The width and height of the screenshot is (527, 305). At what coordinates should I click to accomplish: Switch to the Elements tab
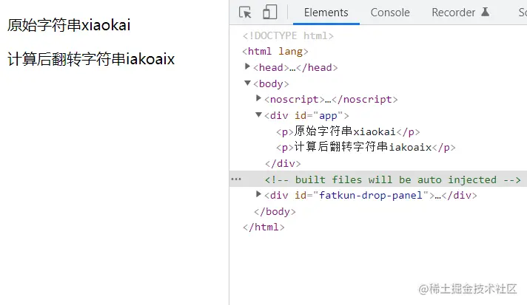[x=326, y=13]
